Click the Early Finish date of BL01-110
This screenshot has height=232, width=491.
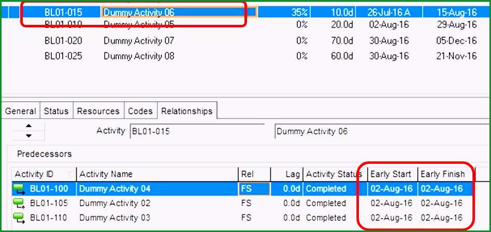[x=441, y=218]
